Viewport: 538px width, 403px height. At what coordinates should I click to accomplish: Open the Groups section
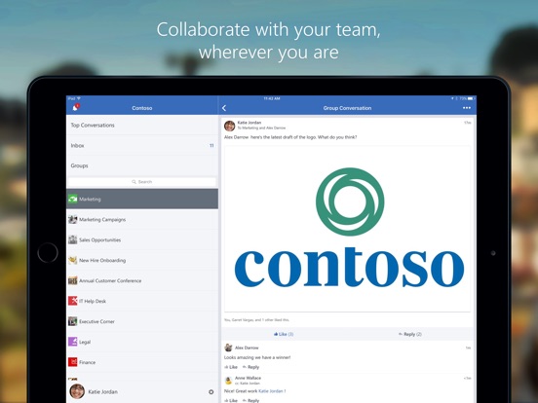pos(142,165)
